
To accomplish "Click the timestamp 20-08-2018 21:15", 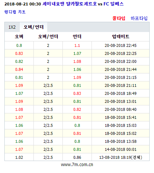I will 121,77.
